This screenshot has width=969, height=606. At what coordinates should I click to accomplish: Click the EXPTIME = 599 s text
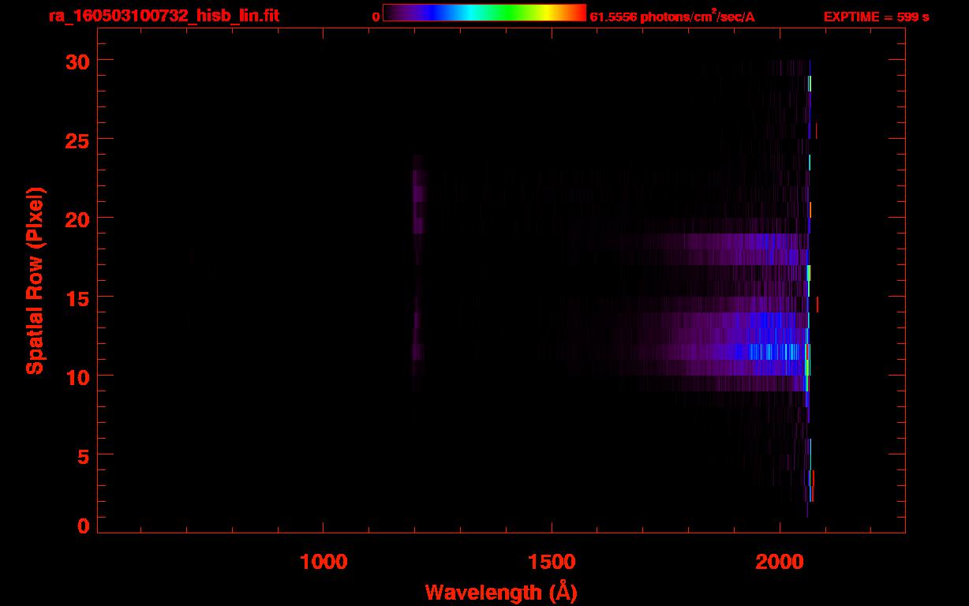876,17
